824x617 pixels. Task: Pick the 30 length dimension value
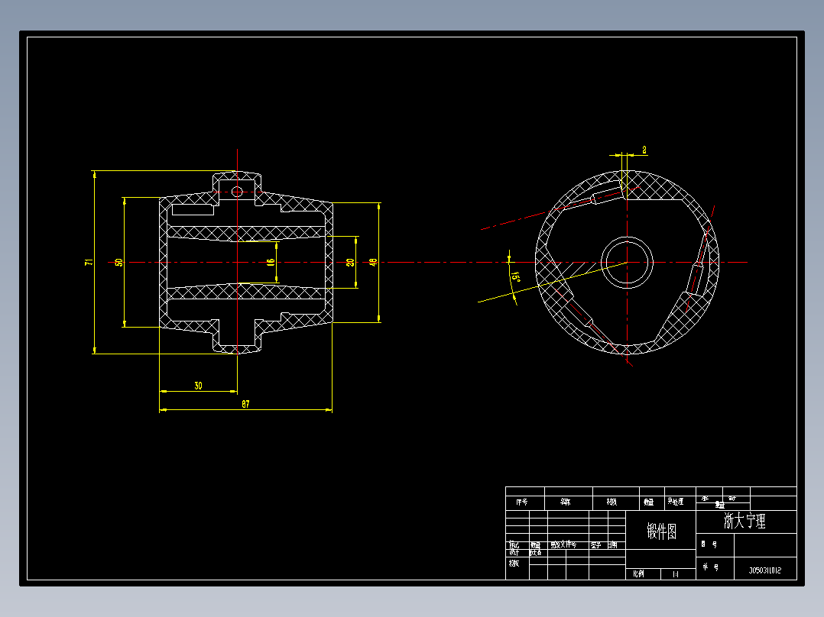click(198, 386)
